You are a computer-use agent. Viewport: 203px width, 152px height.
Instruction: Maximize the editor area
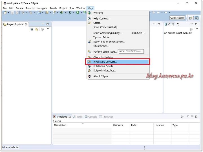(159, 24)
